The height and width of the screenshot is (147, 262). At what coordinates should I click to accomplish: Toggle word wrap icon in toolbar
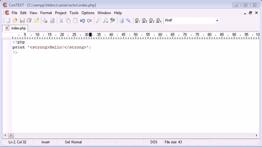(x=122, y=21)
